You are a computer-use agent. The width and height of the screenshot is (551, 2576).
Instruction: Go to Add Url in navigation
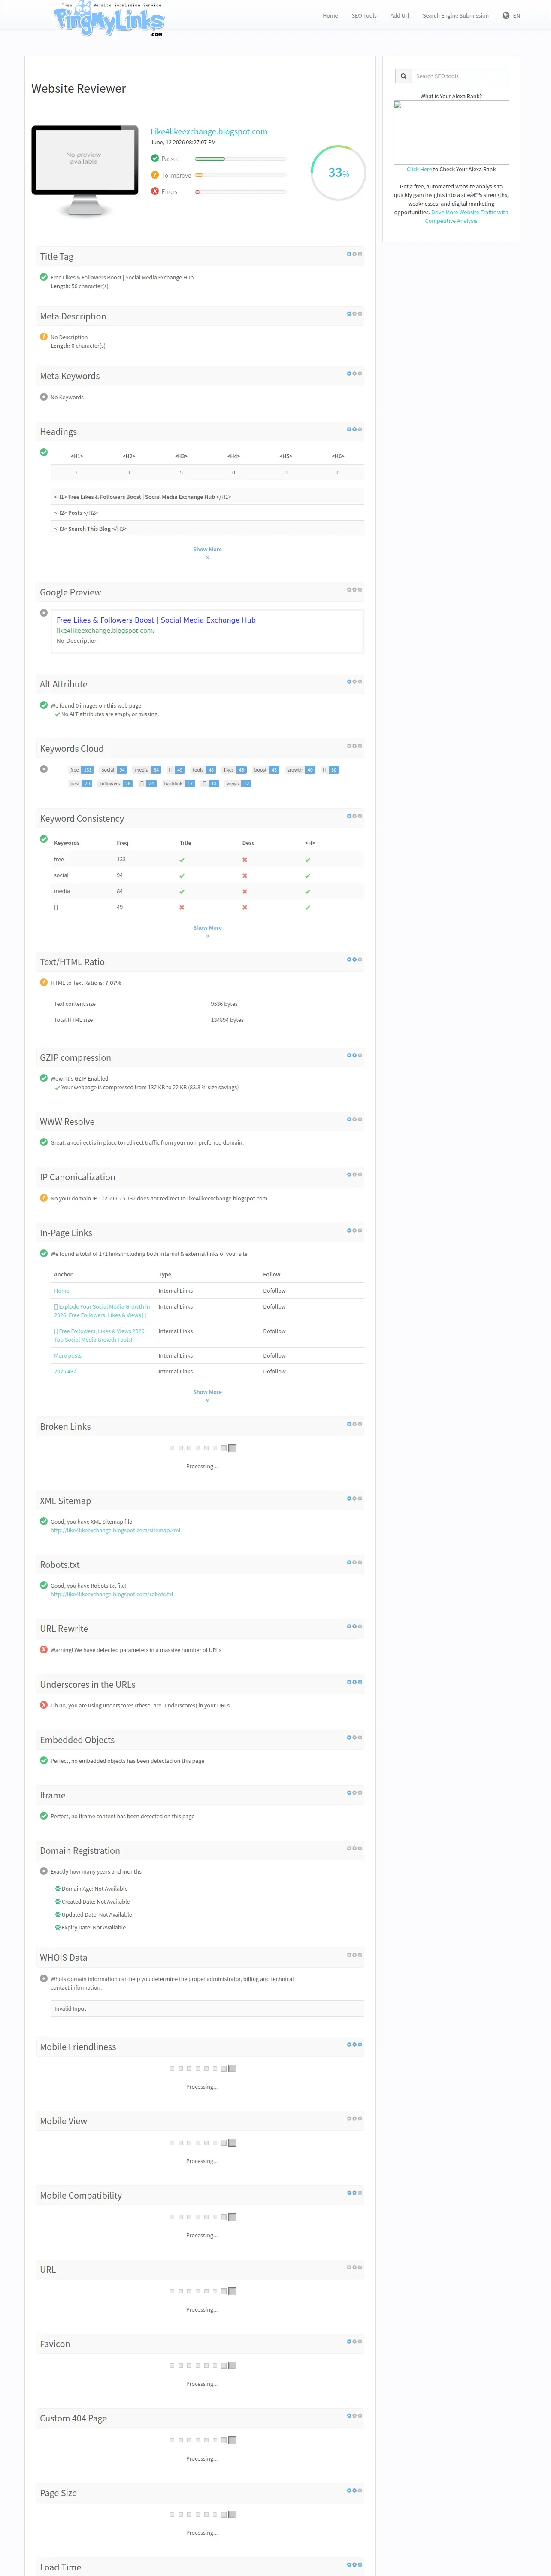pyautogui.click(x=399, y=16)
